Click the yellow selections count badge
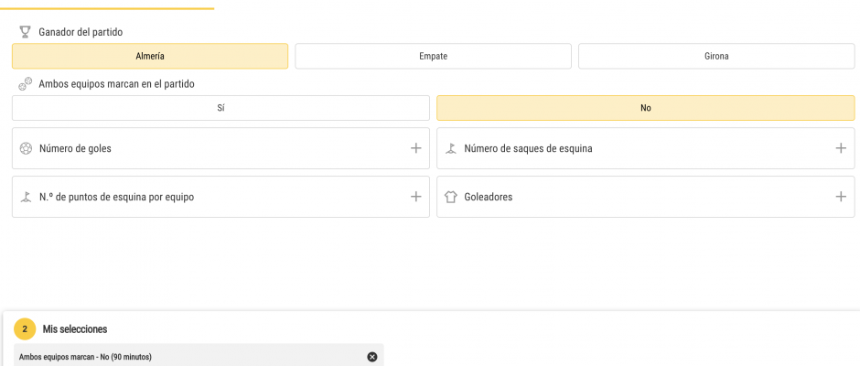 25,329
